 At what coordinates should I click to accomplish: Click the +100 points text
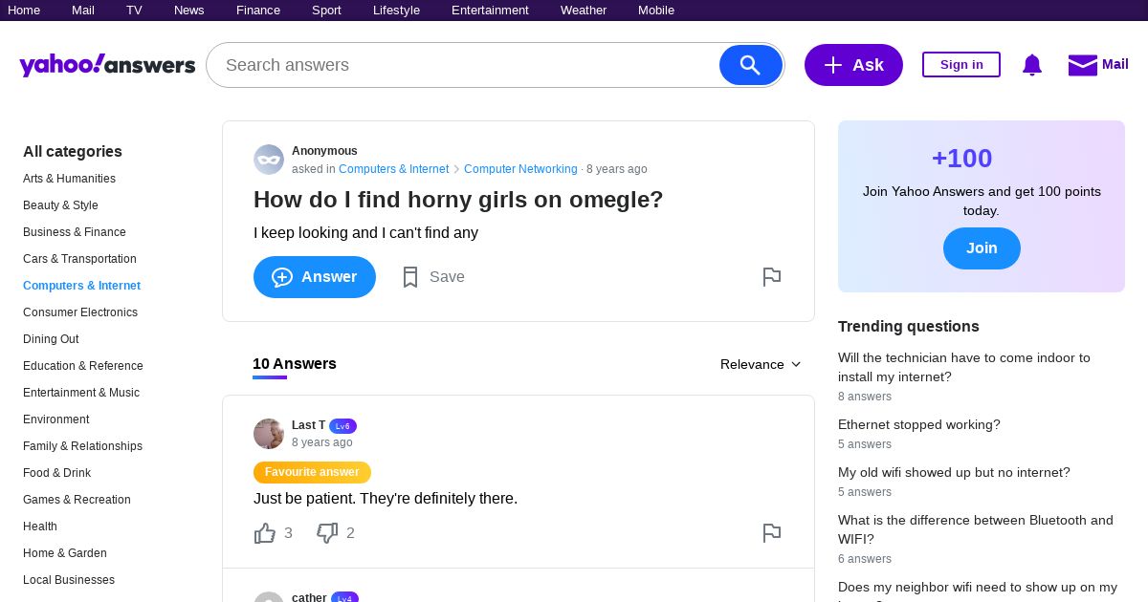tap(961, 159)
